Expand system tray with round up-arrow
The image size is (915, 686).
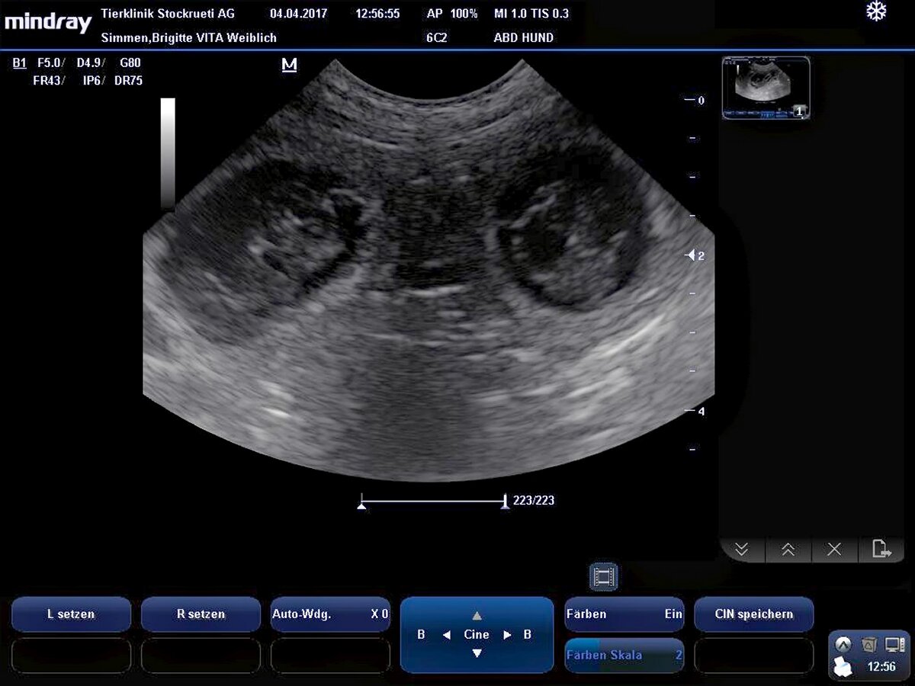[x=843, y=645]
